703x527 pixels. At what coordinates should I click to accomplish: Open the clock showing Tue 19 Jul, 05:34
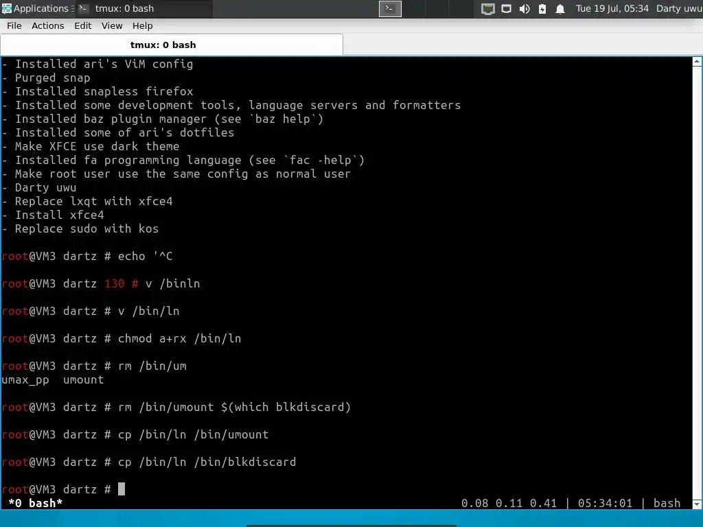[x=612, y=8]
